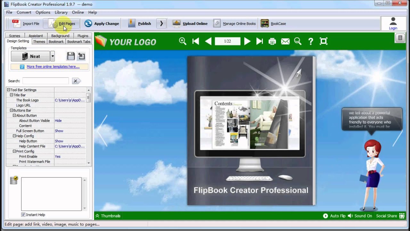Go to previous page arrow
Screen dimensions: 410x231
point(208,41)
